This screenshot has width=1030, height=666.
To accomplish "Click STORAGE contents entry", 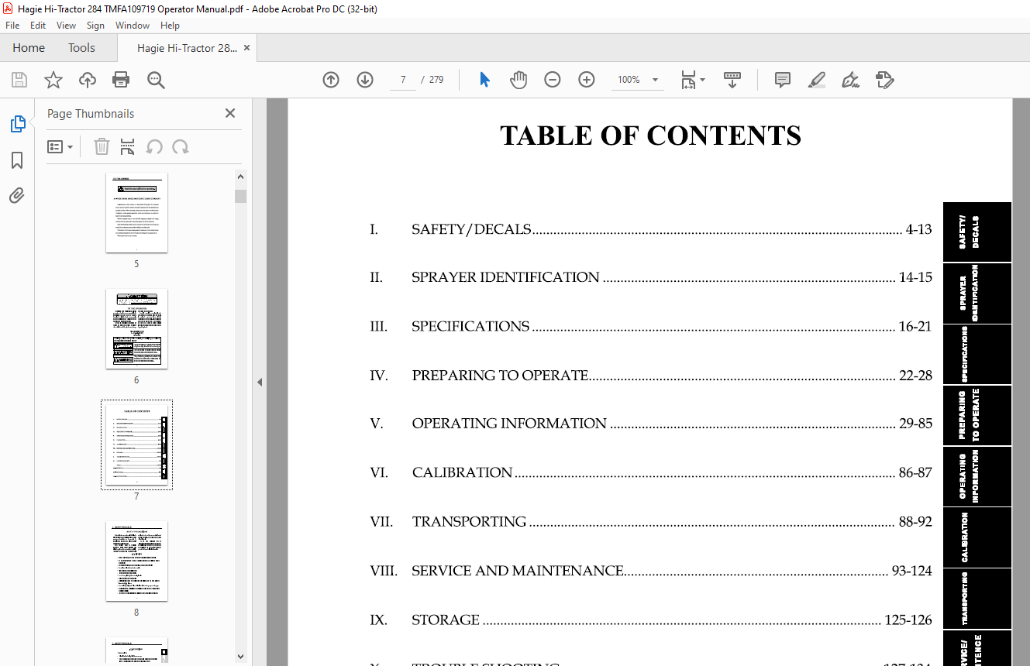I will (651, 620).
